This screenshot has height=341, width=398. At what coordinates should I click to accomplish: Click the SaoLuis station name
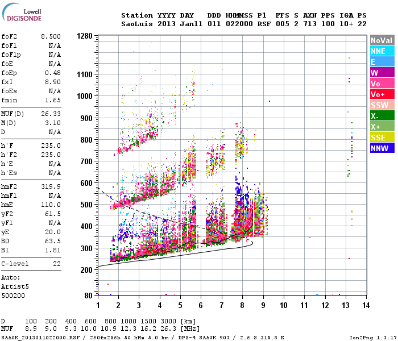(137, 24)
